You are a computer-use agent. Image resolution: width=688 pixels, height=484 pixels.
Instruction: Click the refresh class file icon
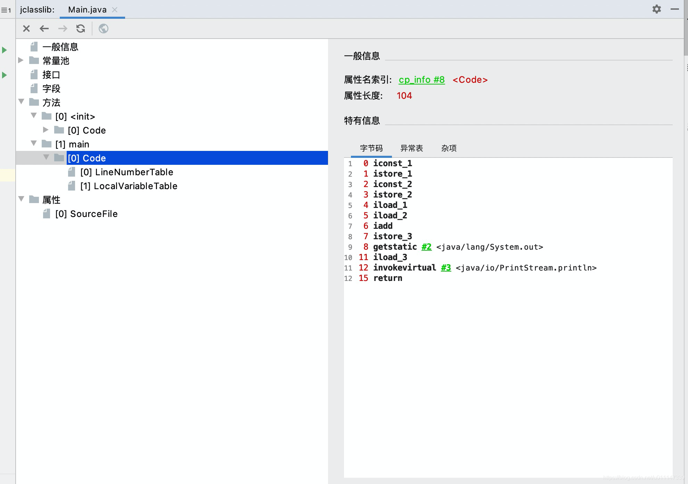tap(81, 29)
